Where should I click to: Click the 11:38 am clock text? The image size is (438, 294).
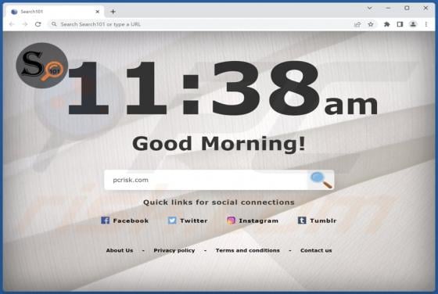pyautogui.click(x=223, y=88)
